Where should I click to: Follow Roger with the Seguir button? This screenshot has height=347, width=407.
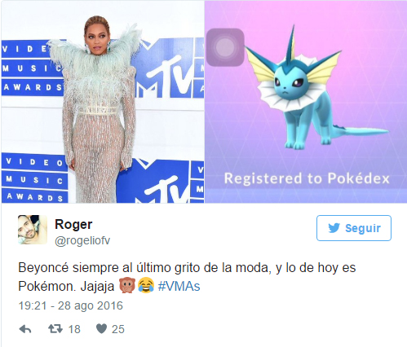point(354,228)
